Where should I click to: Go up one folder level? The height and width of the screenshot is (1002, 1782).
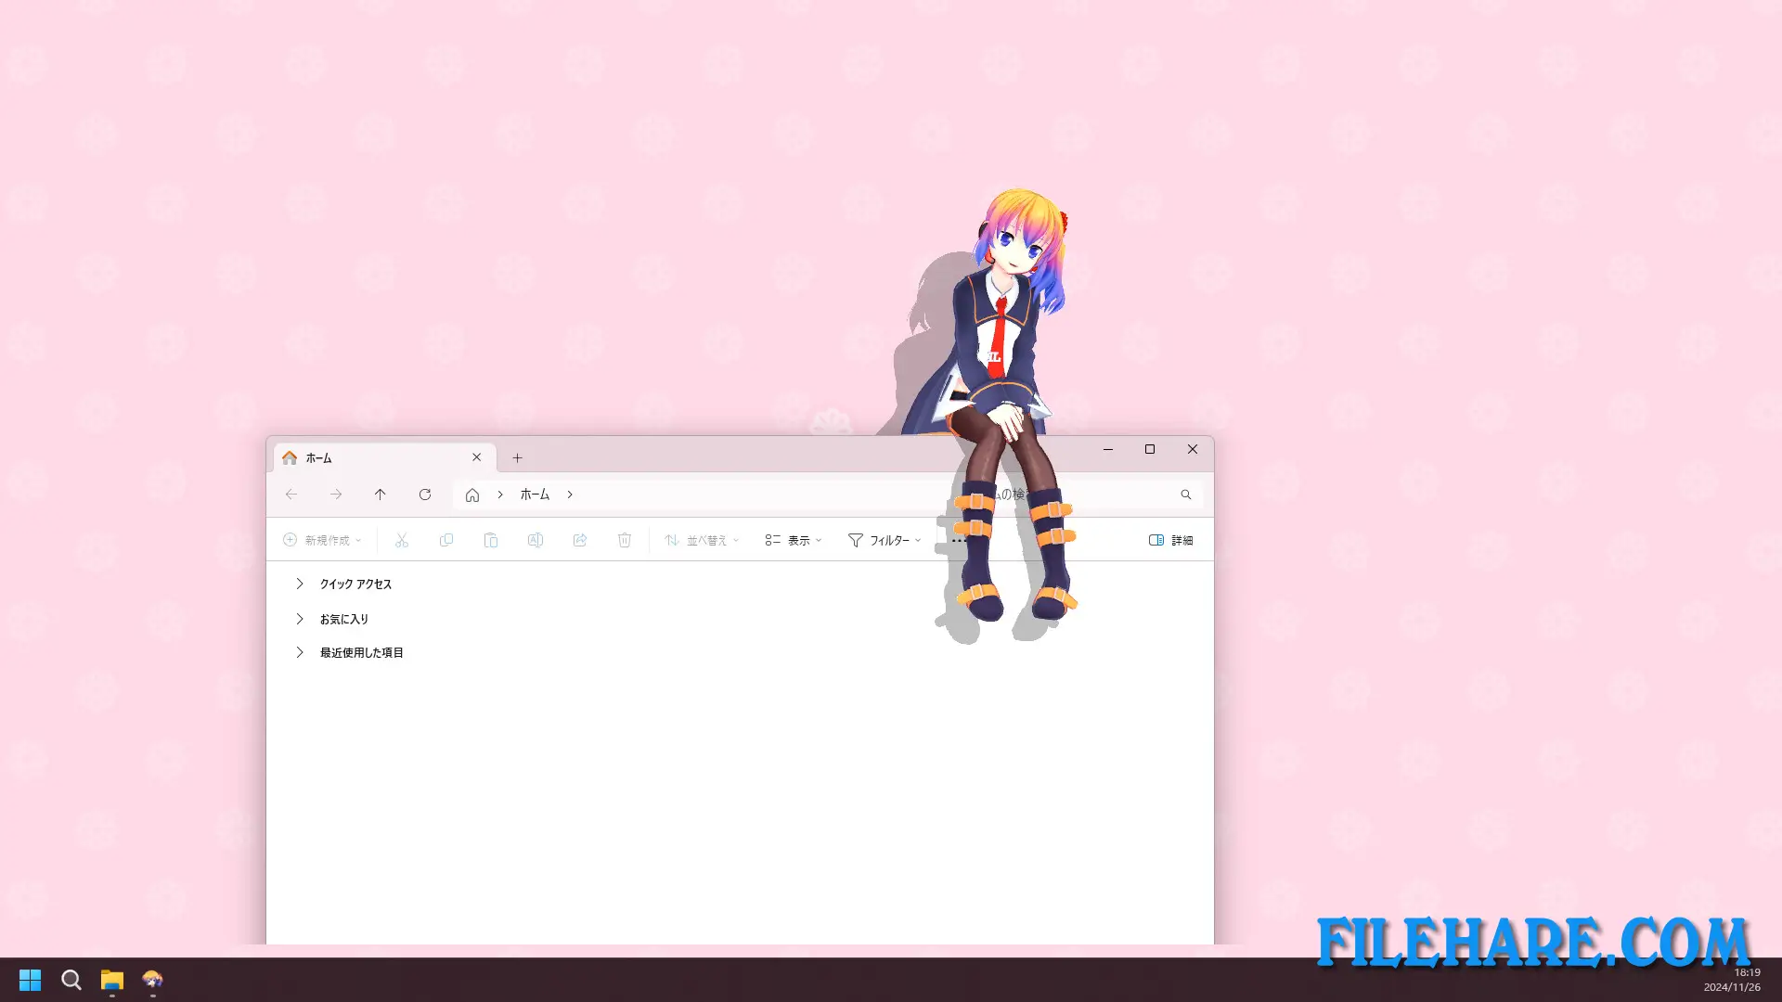[381, 495]
